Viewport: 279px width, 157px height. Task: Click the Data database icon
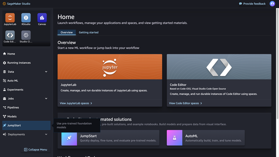coord(4,71)
